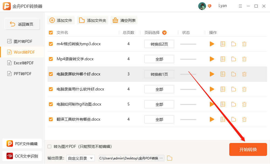Open page selection 全部 for Mp4语音转文字.docx

159,59
